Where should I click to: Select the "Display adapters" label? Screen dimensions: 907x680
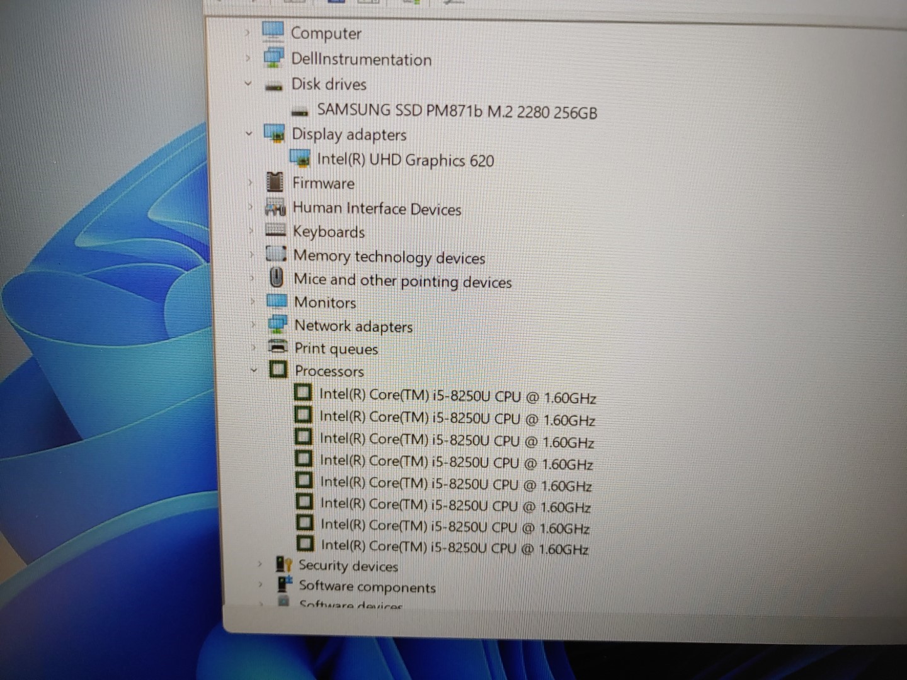(x=349, y=135)
